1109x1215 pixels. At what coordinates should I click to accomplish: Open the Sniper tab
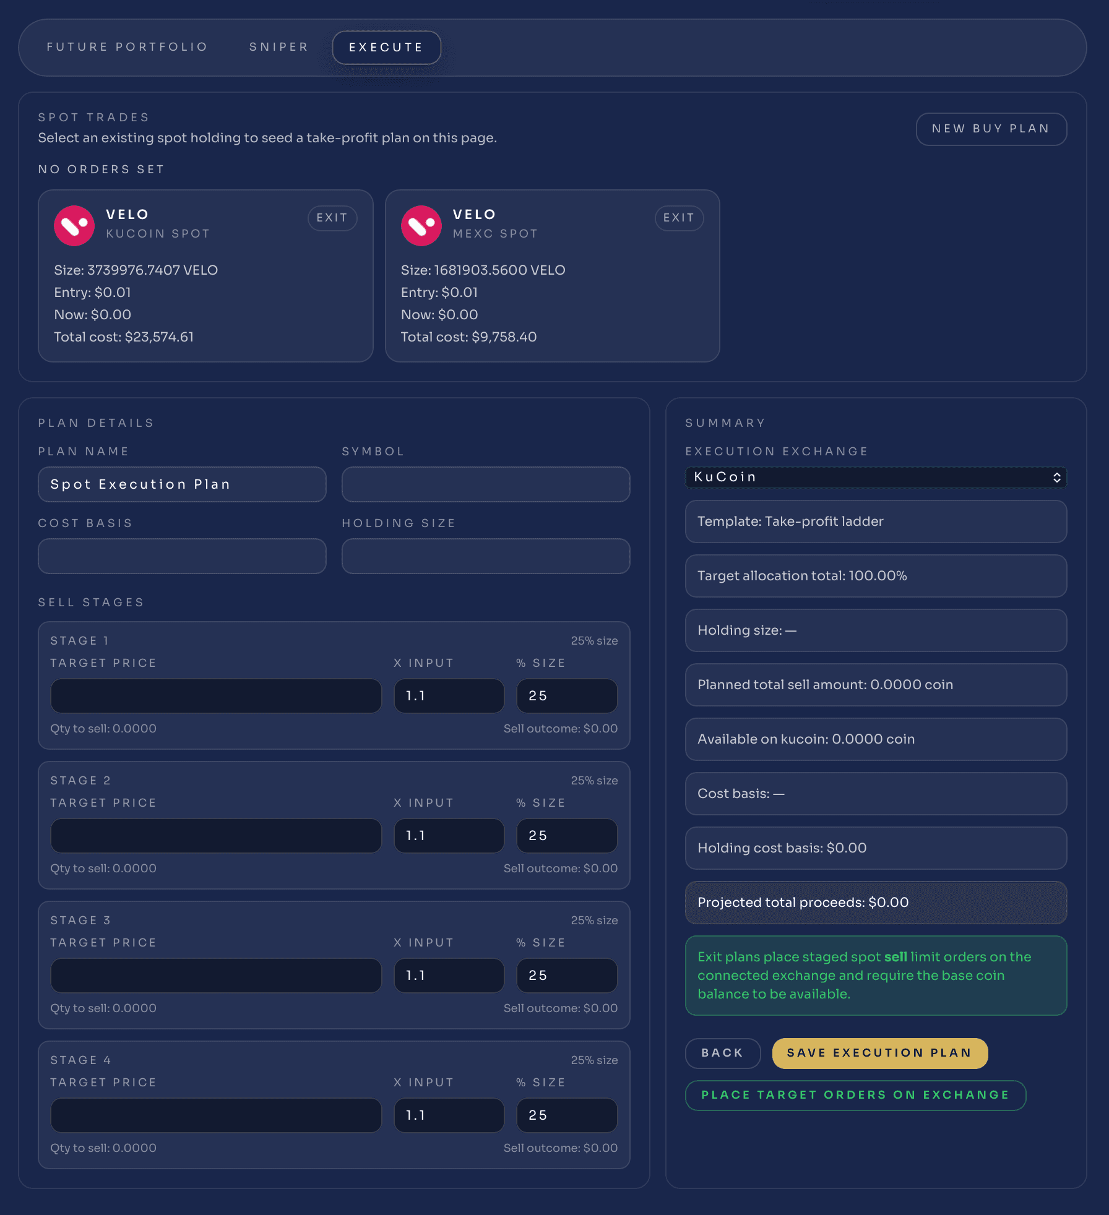(278, 47)
